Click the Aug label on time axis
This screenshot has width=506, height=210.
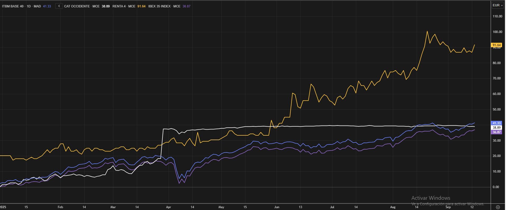tap(393, 207)
